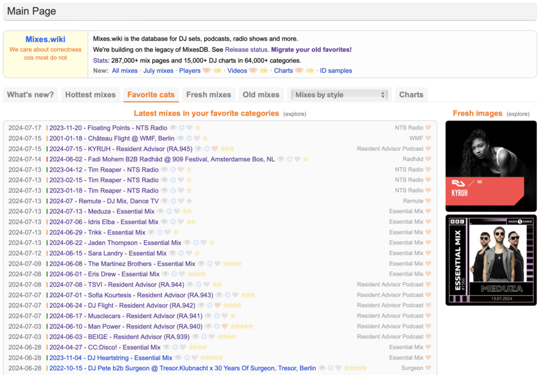The image size is (541, 375).
Task: Open the Meduza Essential Mix image thumbnail
Action: point(491,260)
